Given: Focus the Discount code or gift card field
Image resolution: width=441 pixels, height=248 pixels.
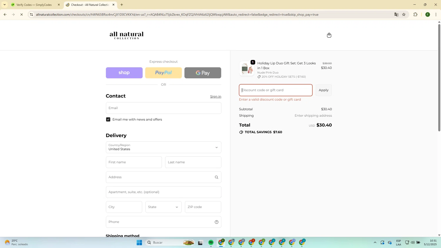Looking at the screenshot, I should tap(276, 90).
